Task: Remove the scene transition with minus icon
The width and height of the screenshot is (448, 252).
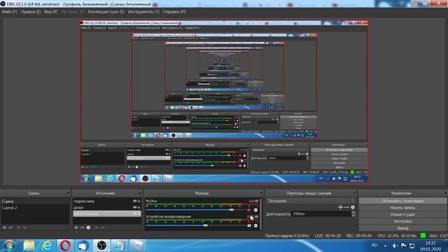Action: tap(346, 207)
